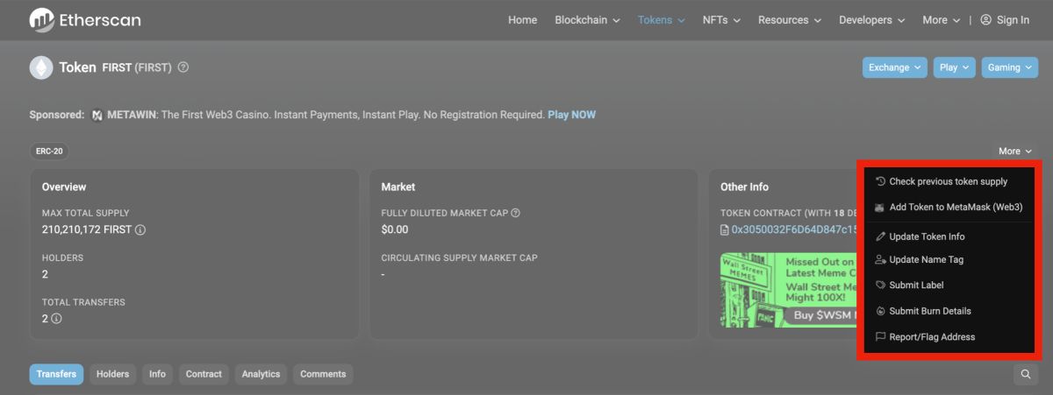Image resolution: width=1053 pixels, height=395 pixels.
Task: Switch to the Transfers tab
Action: tap(56, 374)
